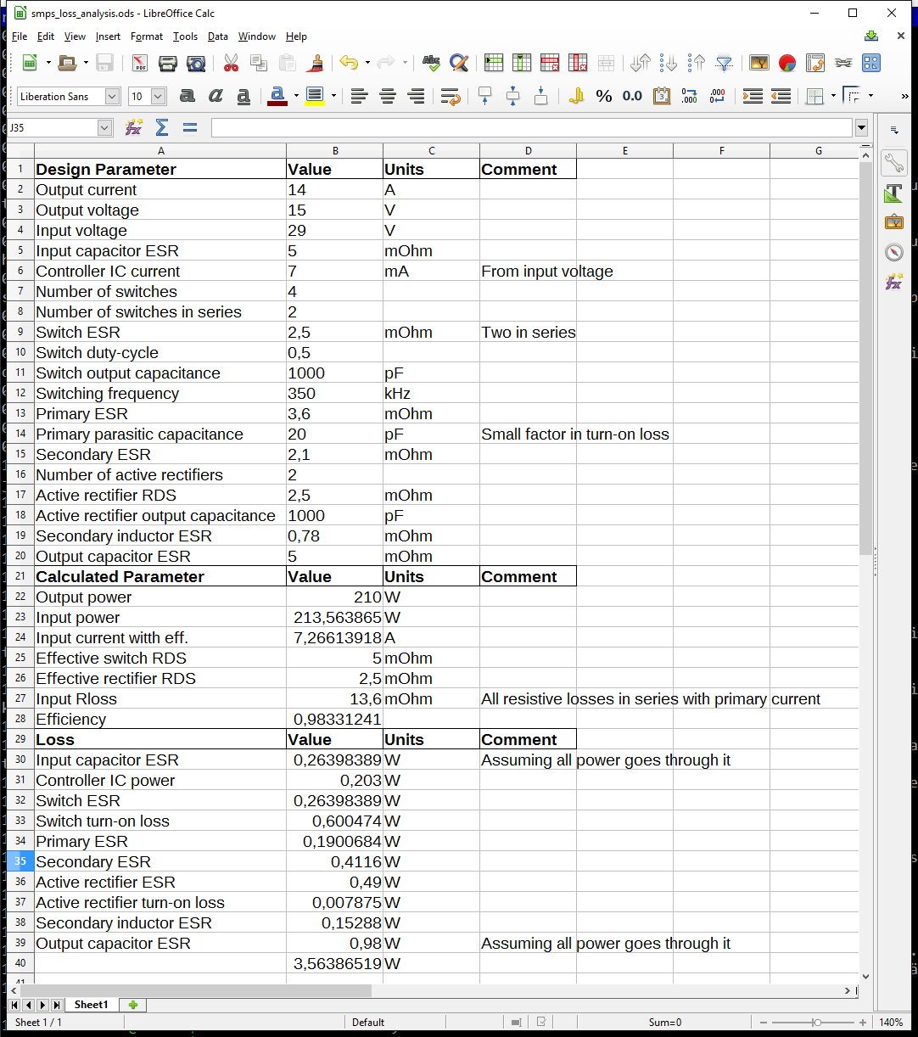918x1037 pixels.
Task: Apply AutoFilter with the funnel icon
Action: (x=725, y=63)
